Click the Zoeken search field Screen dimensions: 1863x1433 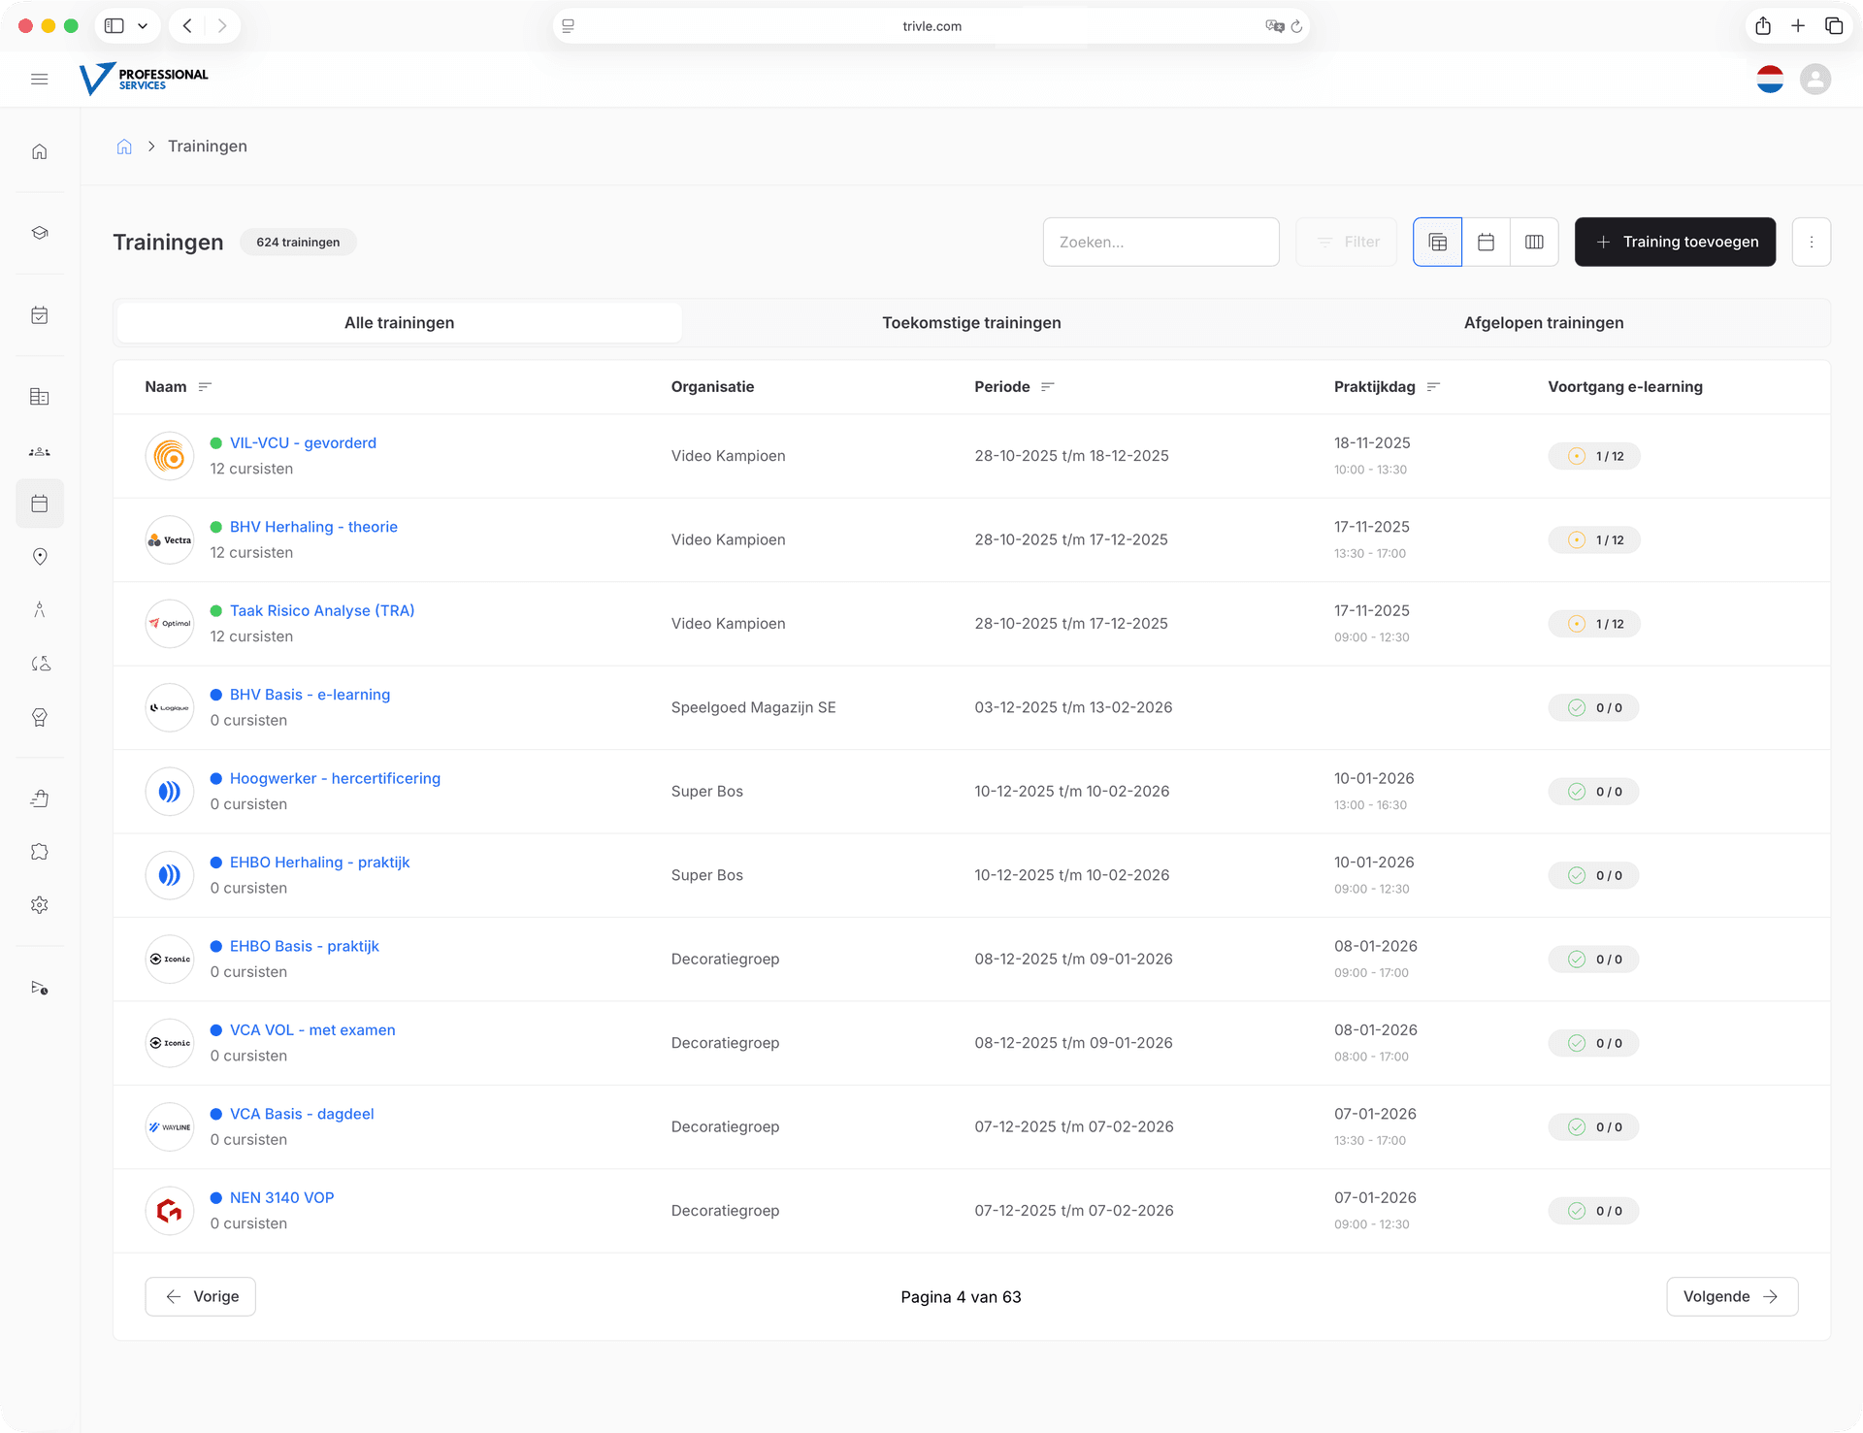(1160, 243)
